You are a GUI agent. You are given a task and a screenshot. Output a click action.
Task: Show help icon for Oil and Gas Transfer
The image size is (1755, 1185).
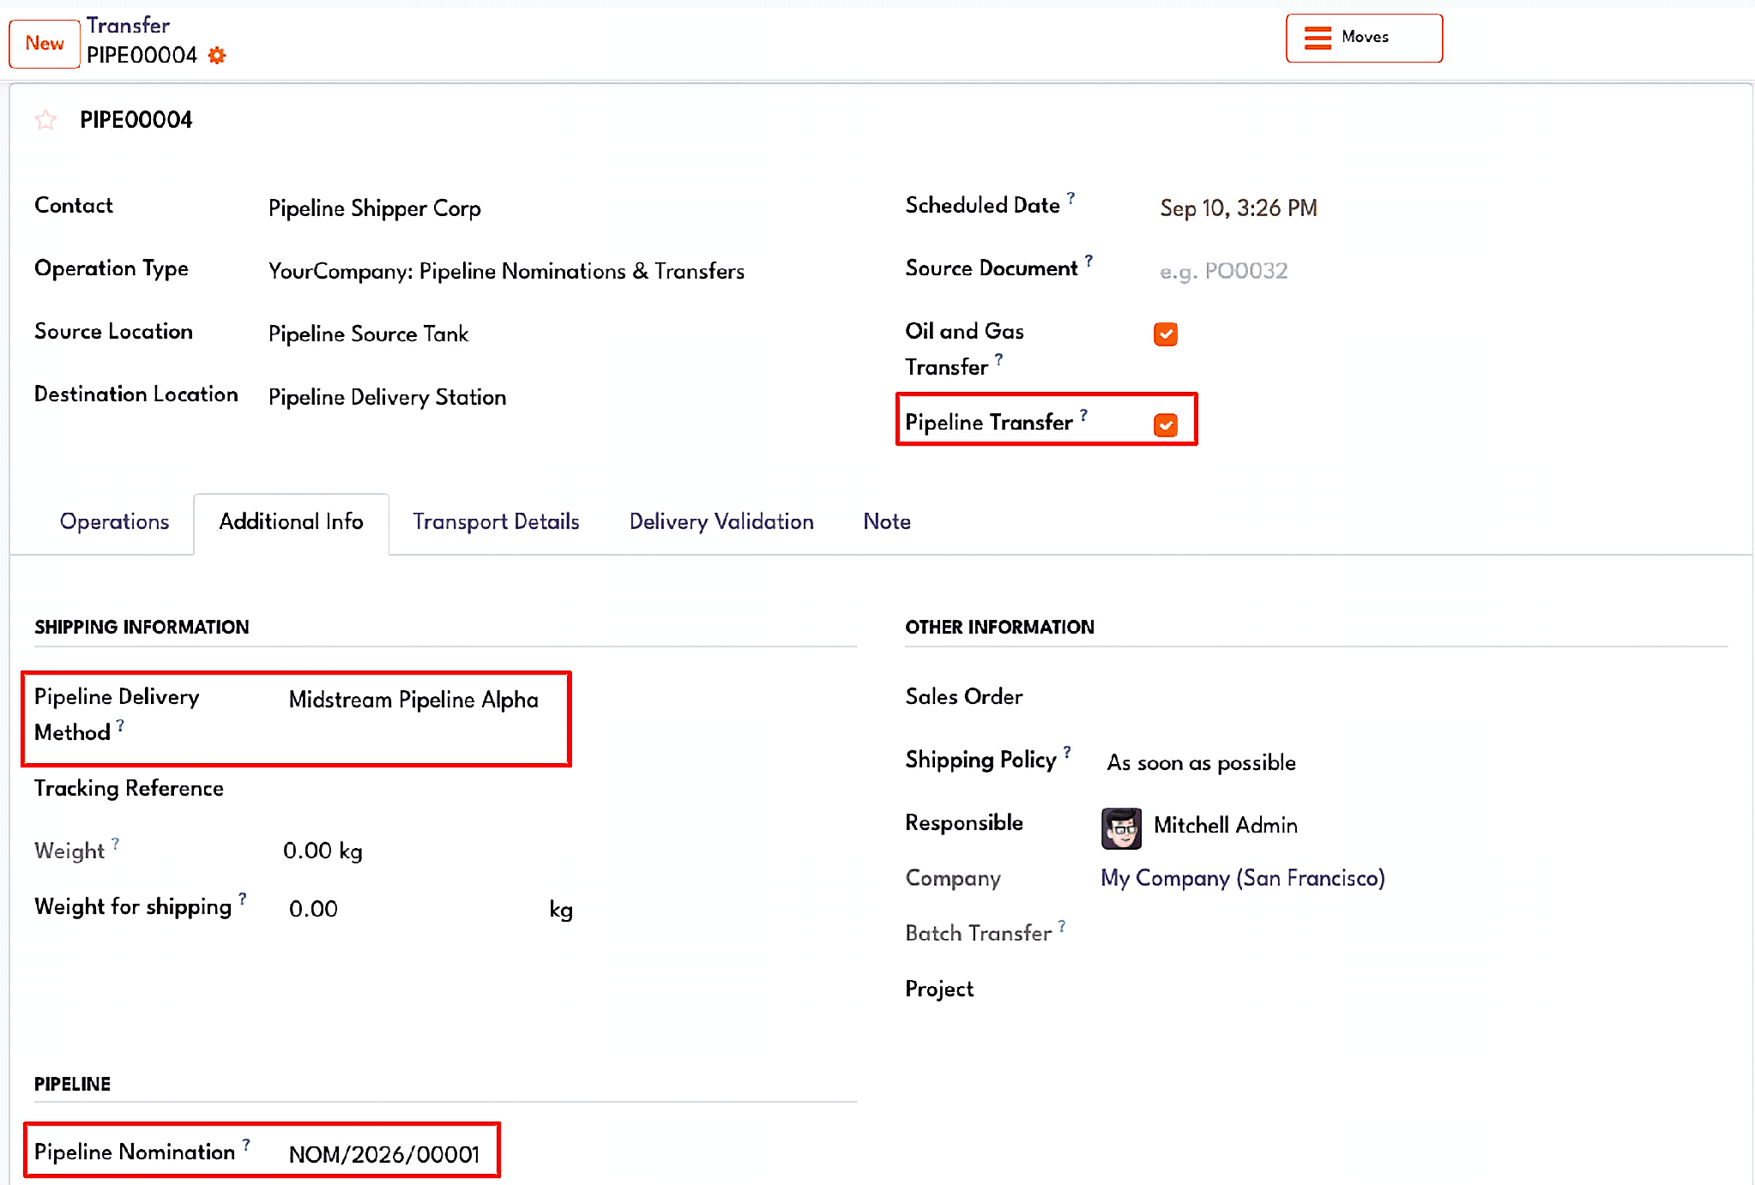click(998, 359)
